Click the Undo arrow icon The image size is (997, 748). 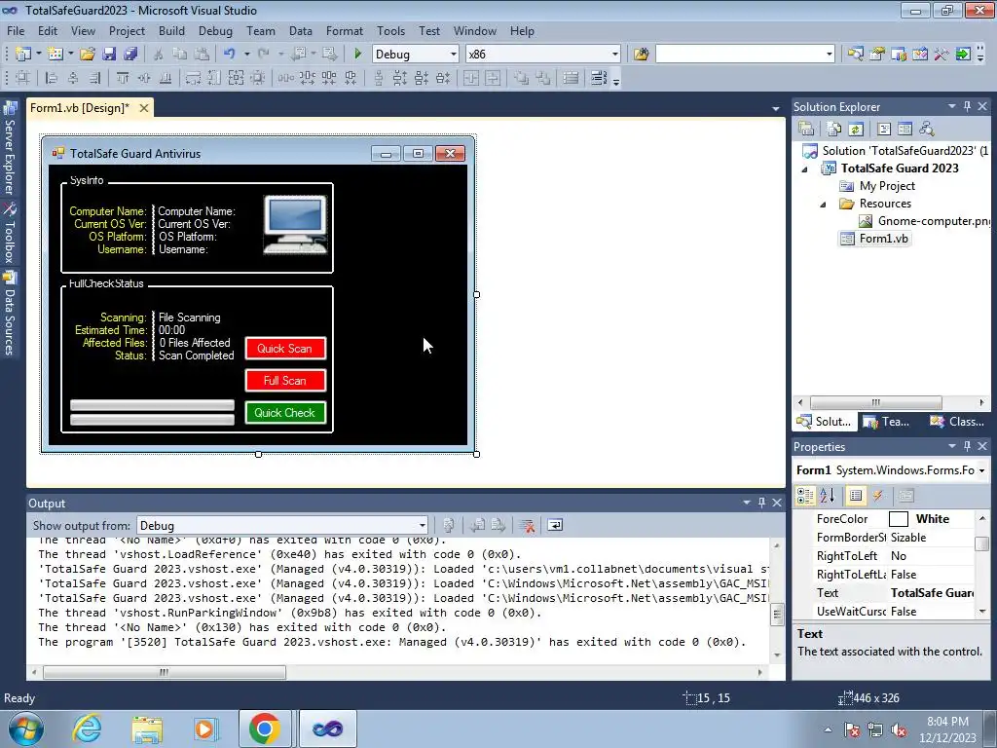click(230, 55)
